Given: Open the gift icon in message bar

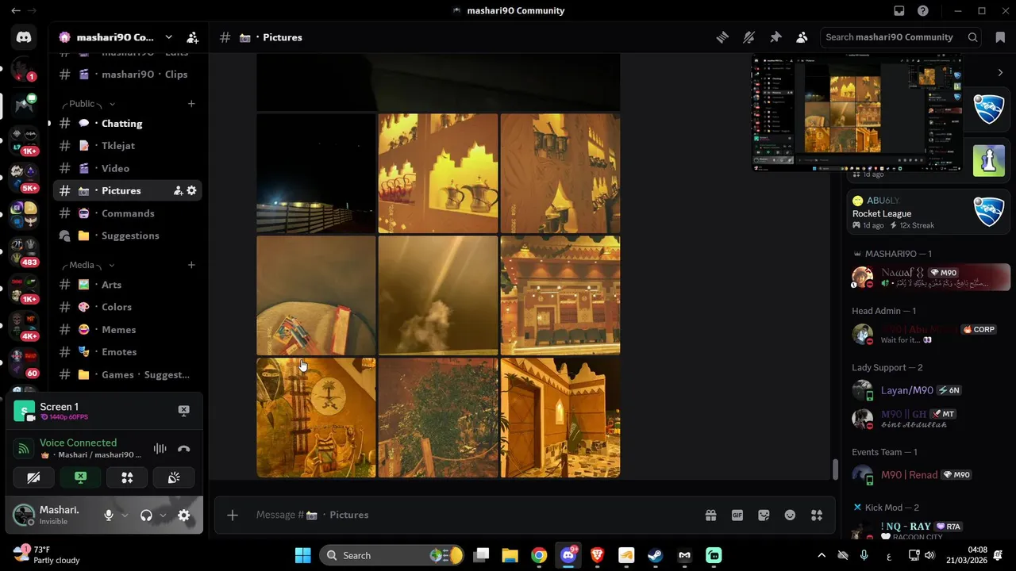Looking at the screenshot, I should pos(710,515).
